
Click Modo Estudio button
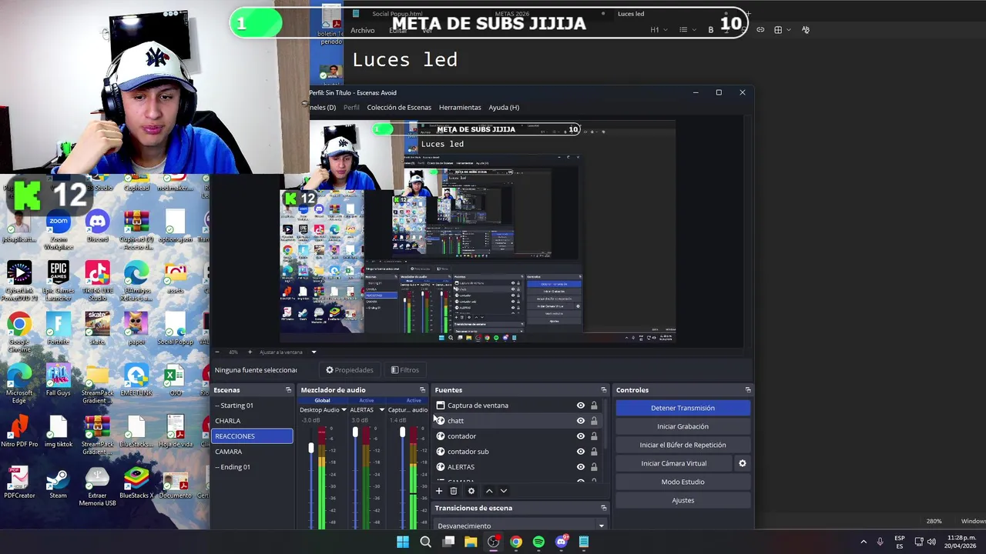pos(682,482)
